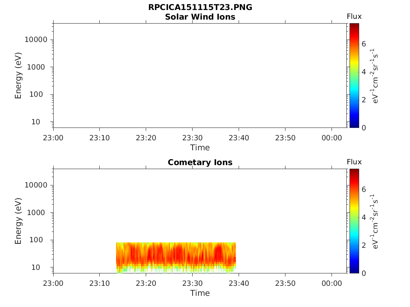
Task: Click the 23:50 tick label on top plot
Action: point(285,138)
